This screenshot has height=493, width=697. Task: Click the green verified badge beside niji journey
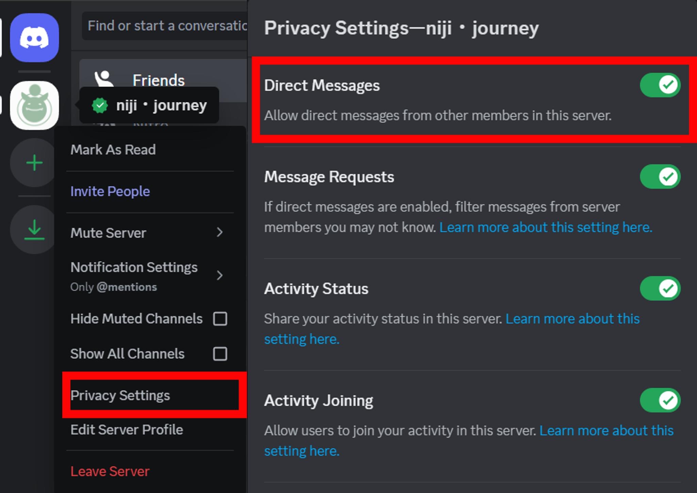pyautogui.click(x=100, y=105)
